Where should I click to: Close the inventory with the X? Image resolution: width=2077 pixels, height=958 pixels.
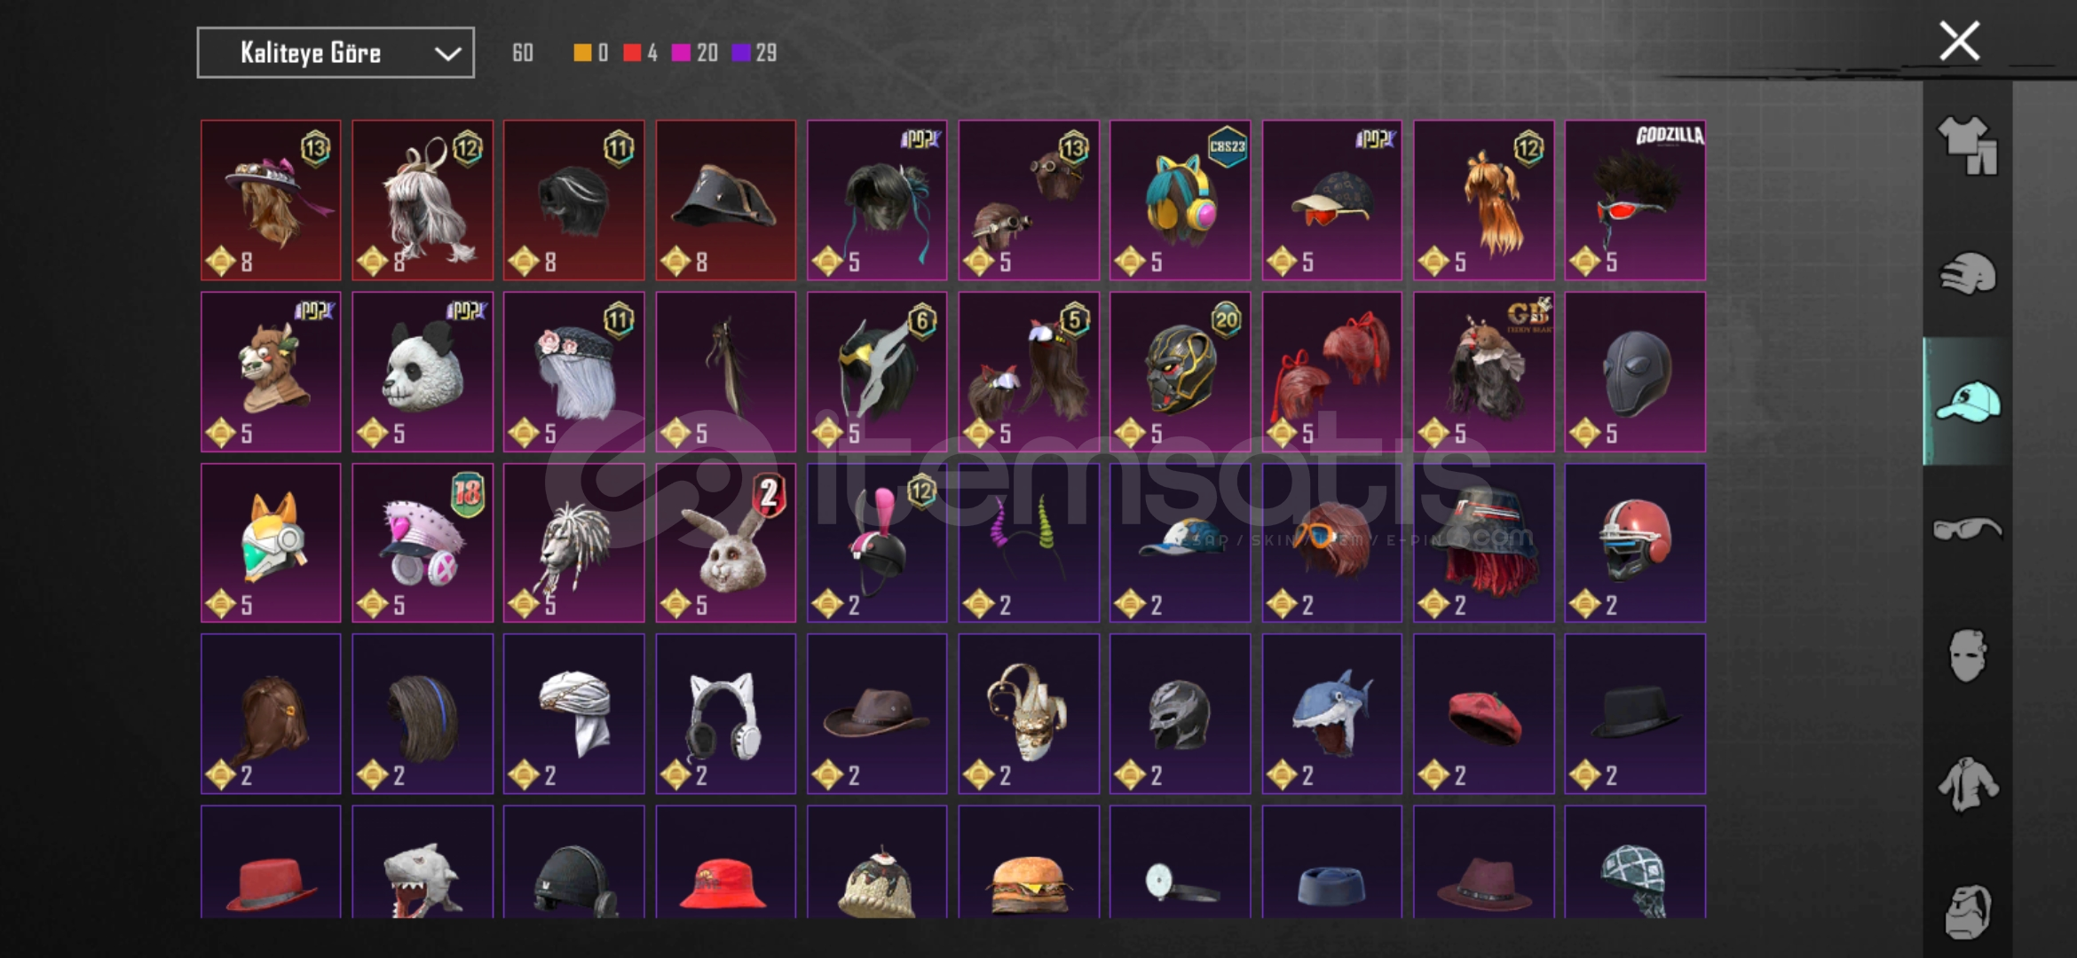[1959, 41]
